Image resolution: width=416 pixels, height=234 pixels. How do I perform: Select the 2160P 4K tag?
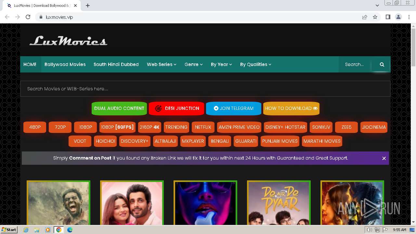pos(149,127)
